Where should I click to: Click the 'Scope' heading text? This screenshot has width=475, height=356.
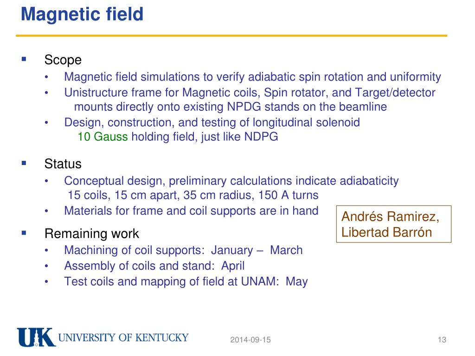63,60
